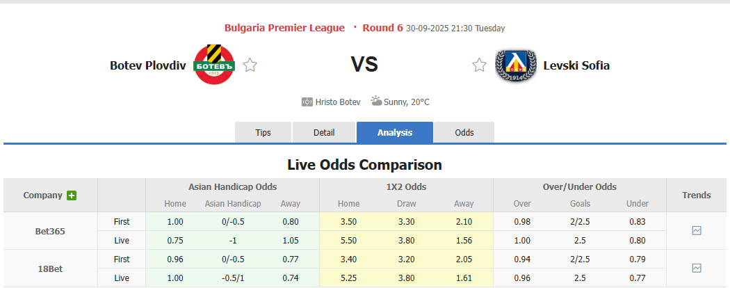Click the Round 6 label

382,28
